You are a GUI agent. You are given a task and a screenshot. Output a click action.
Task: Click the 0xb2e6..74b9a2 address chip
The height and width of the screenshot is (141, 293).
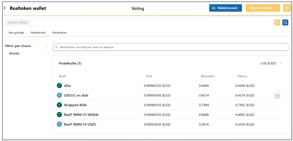(17, 23)
